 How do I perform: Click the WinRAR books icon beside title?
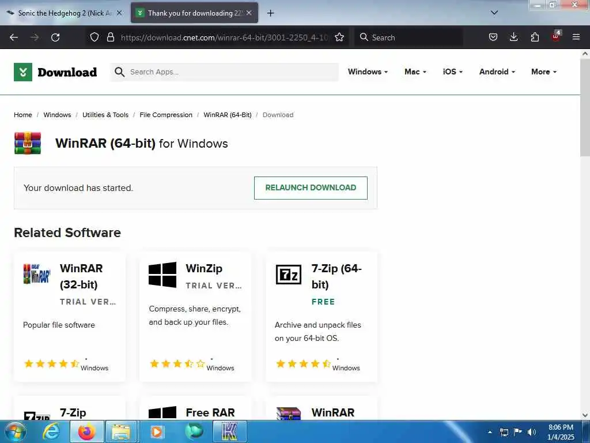coord(28,143)
